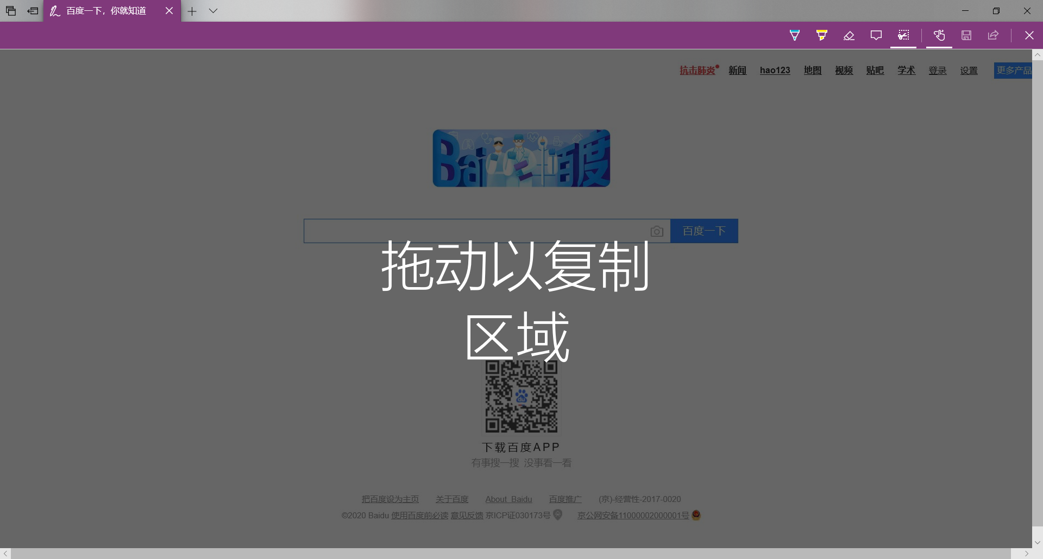Open the hao123 link
This screenshot has width=1043, height=559.
[x=775, y=71]
